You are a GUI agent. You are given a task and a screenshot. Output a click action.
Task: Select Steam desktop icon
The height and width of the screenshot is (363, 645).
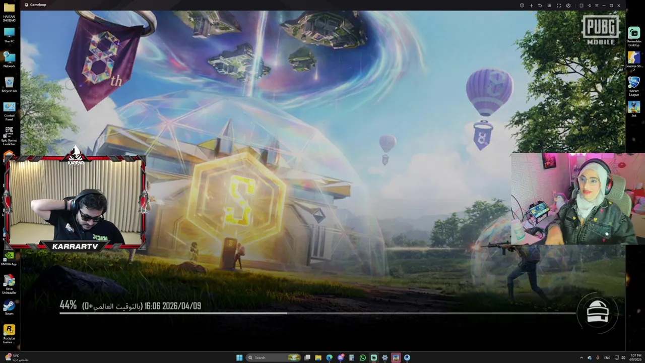point(9,308)
